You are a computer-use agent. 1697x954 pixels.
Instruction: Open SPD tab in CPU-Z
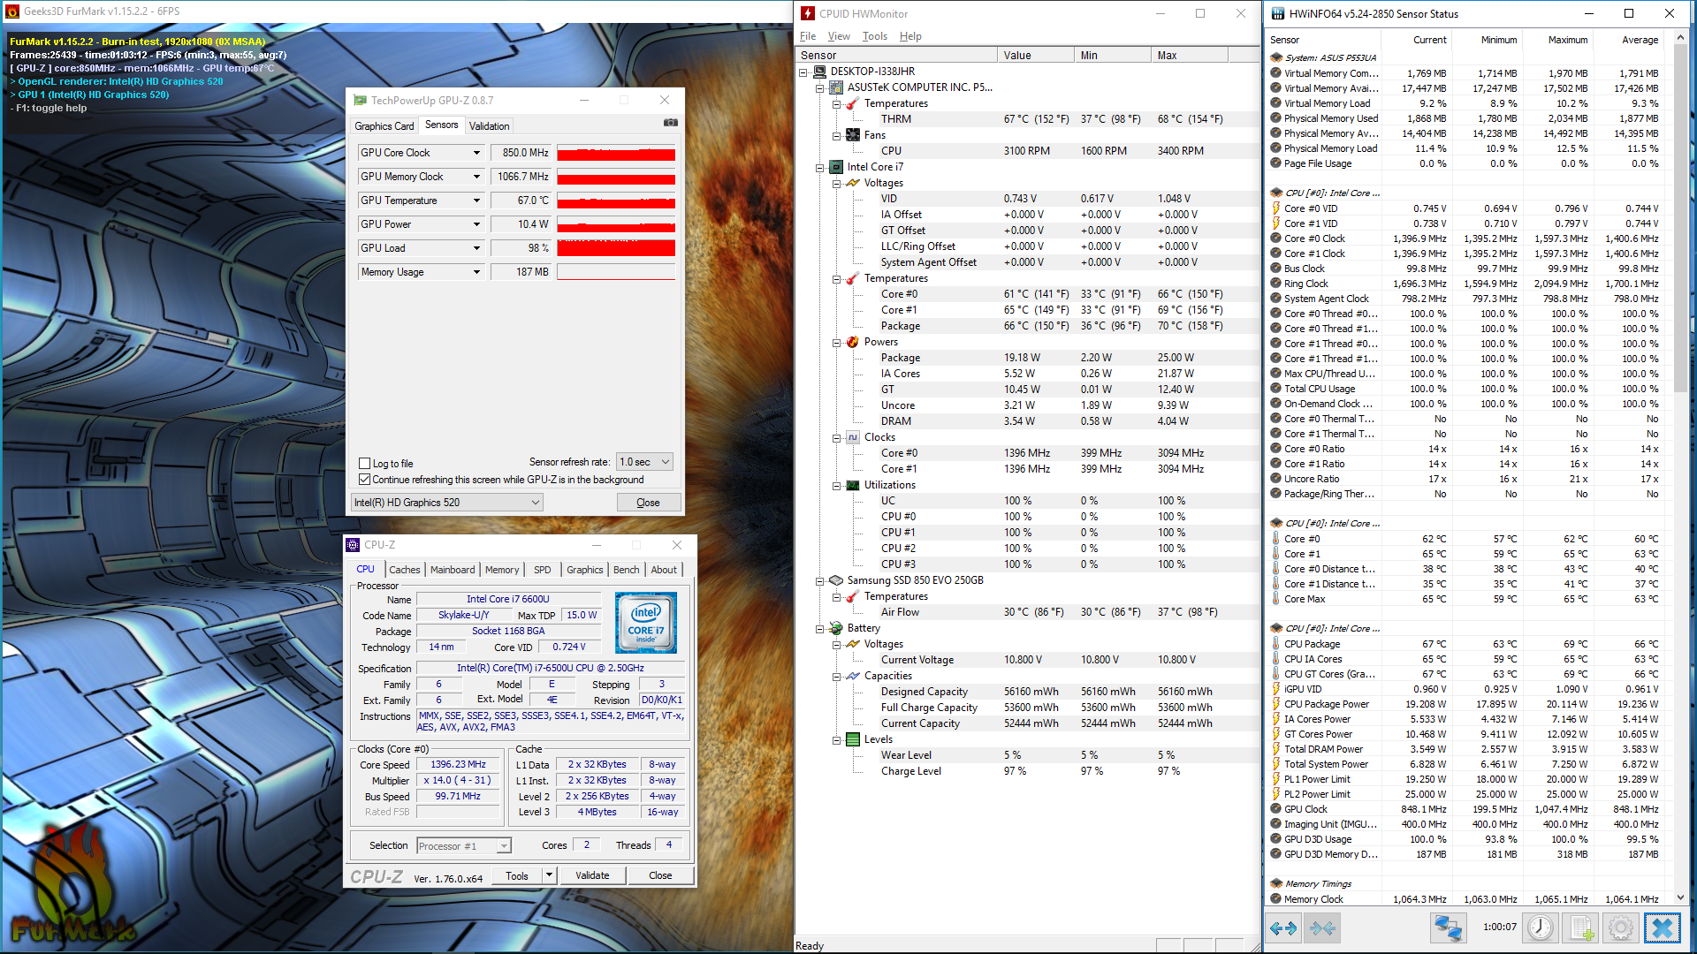(542, 570)
